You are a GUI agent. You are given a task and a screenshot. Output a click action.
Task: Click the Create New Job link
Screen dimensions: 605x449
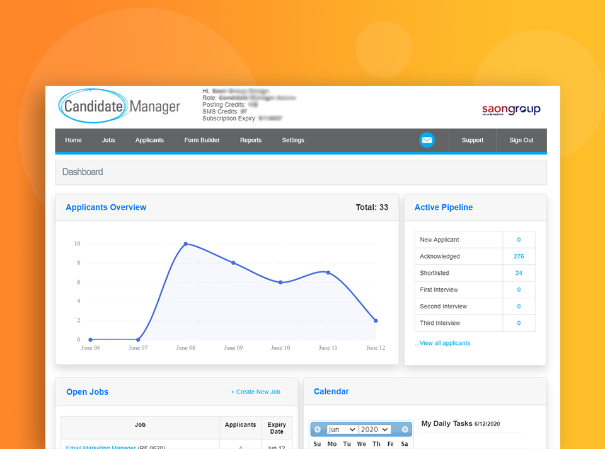256,392
